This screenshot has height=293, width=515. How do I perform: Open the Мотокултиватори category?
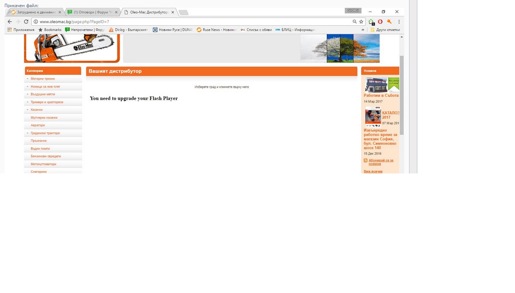pyautogui.click(x=43, y=164)
